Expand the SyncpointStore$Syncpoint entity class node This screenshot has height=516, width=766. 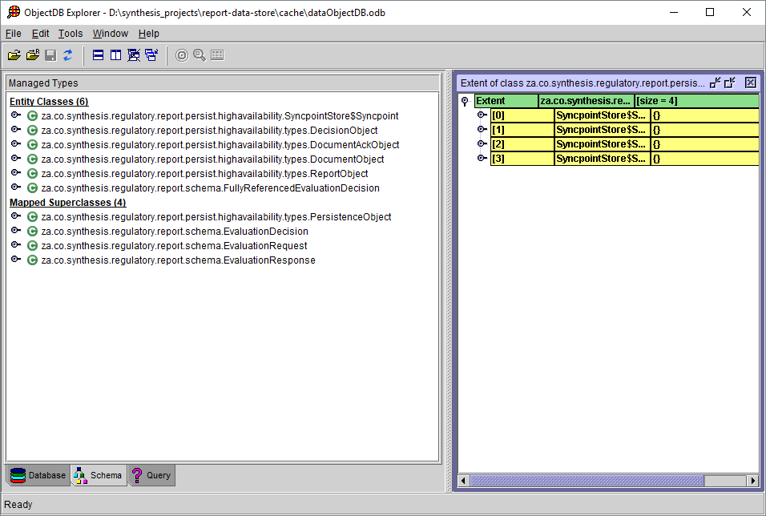click(16, 115)
